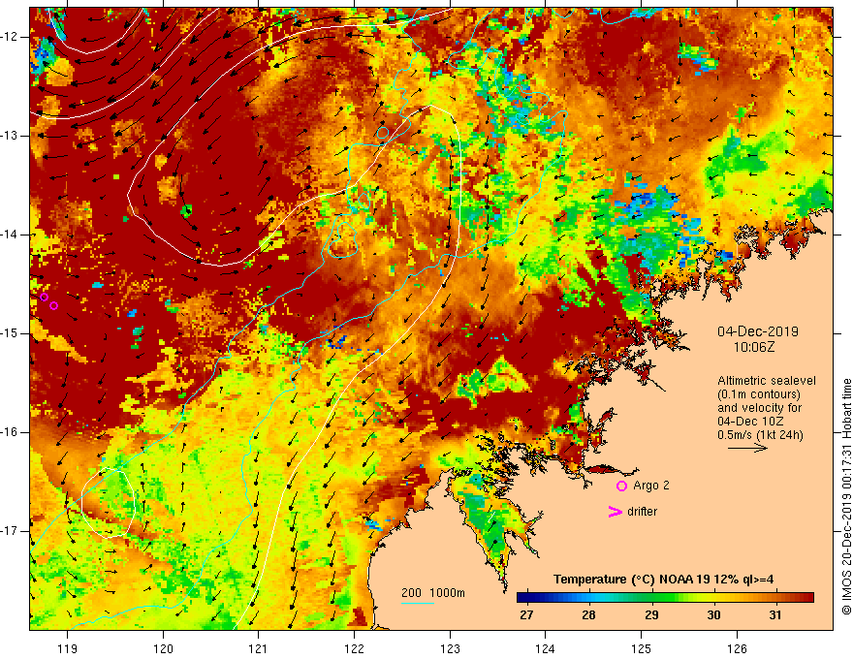Screen dimensions: 853x659
Task: Click the date label 04-Dec-2019
Action: click(758, 331)
